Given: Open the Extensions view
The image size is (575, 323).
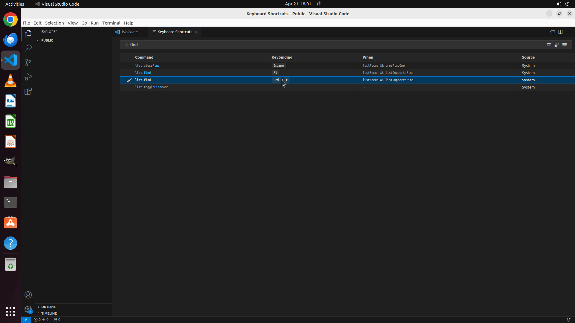Looking at the screenshot, I should (x=28, y=92).
